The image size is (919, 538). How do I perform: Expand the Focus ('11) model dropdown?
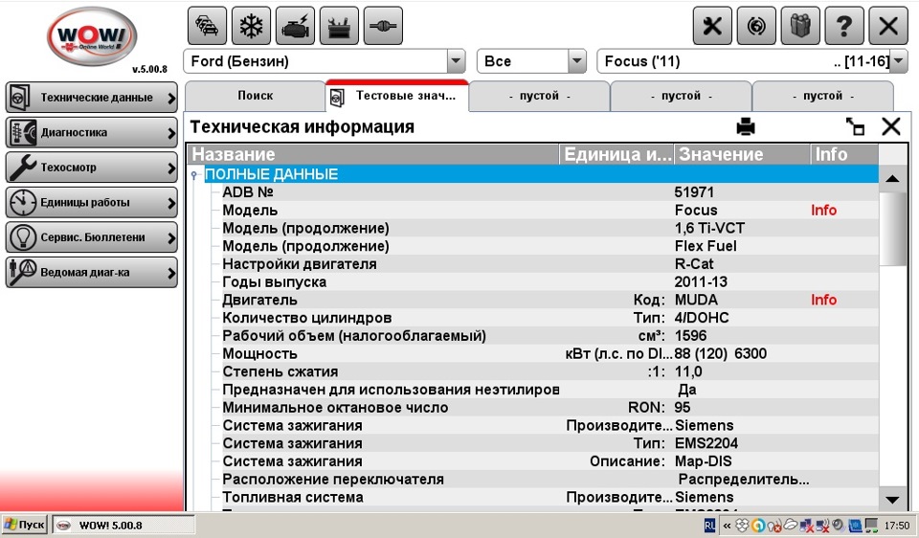[899, 61]
